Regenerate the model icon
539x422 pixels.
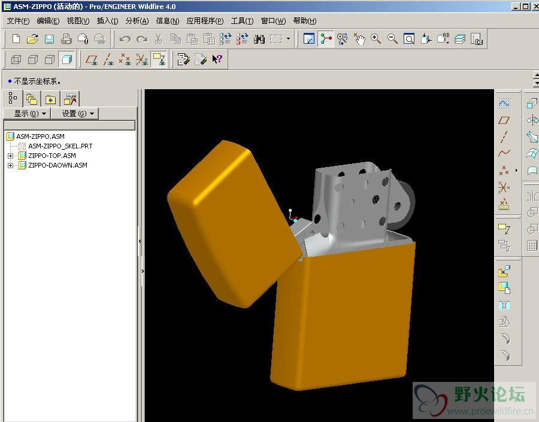[x=226, y=39]
